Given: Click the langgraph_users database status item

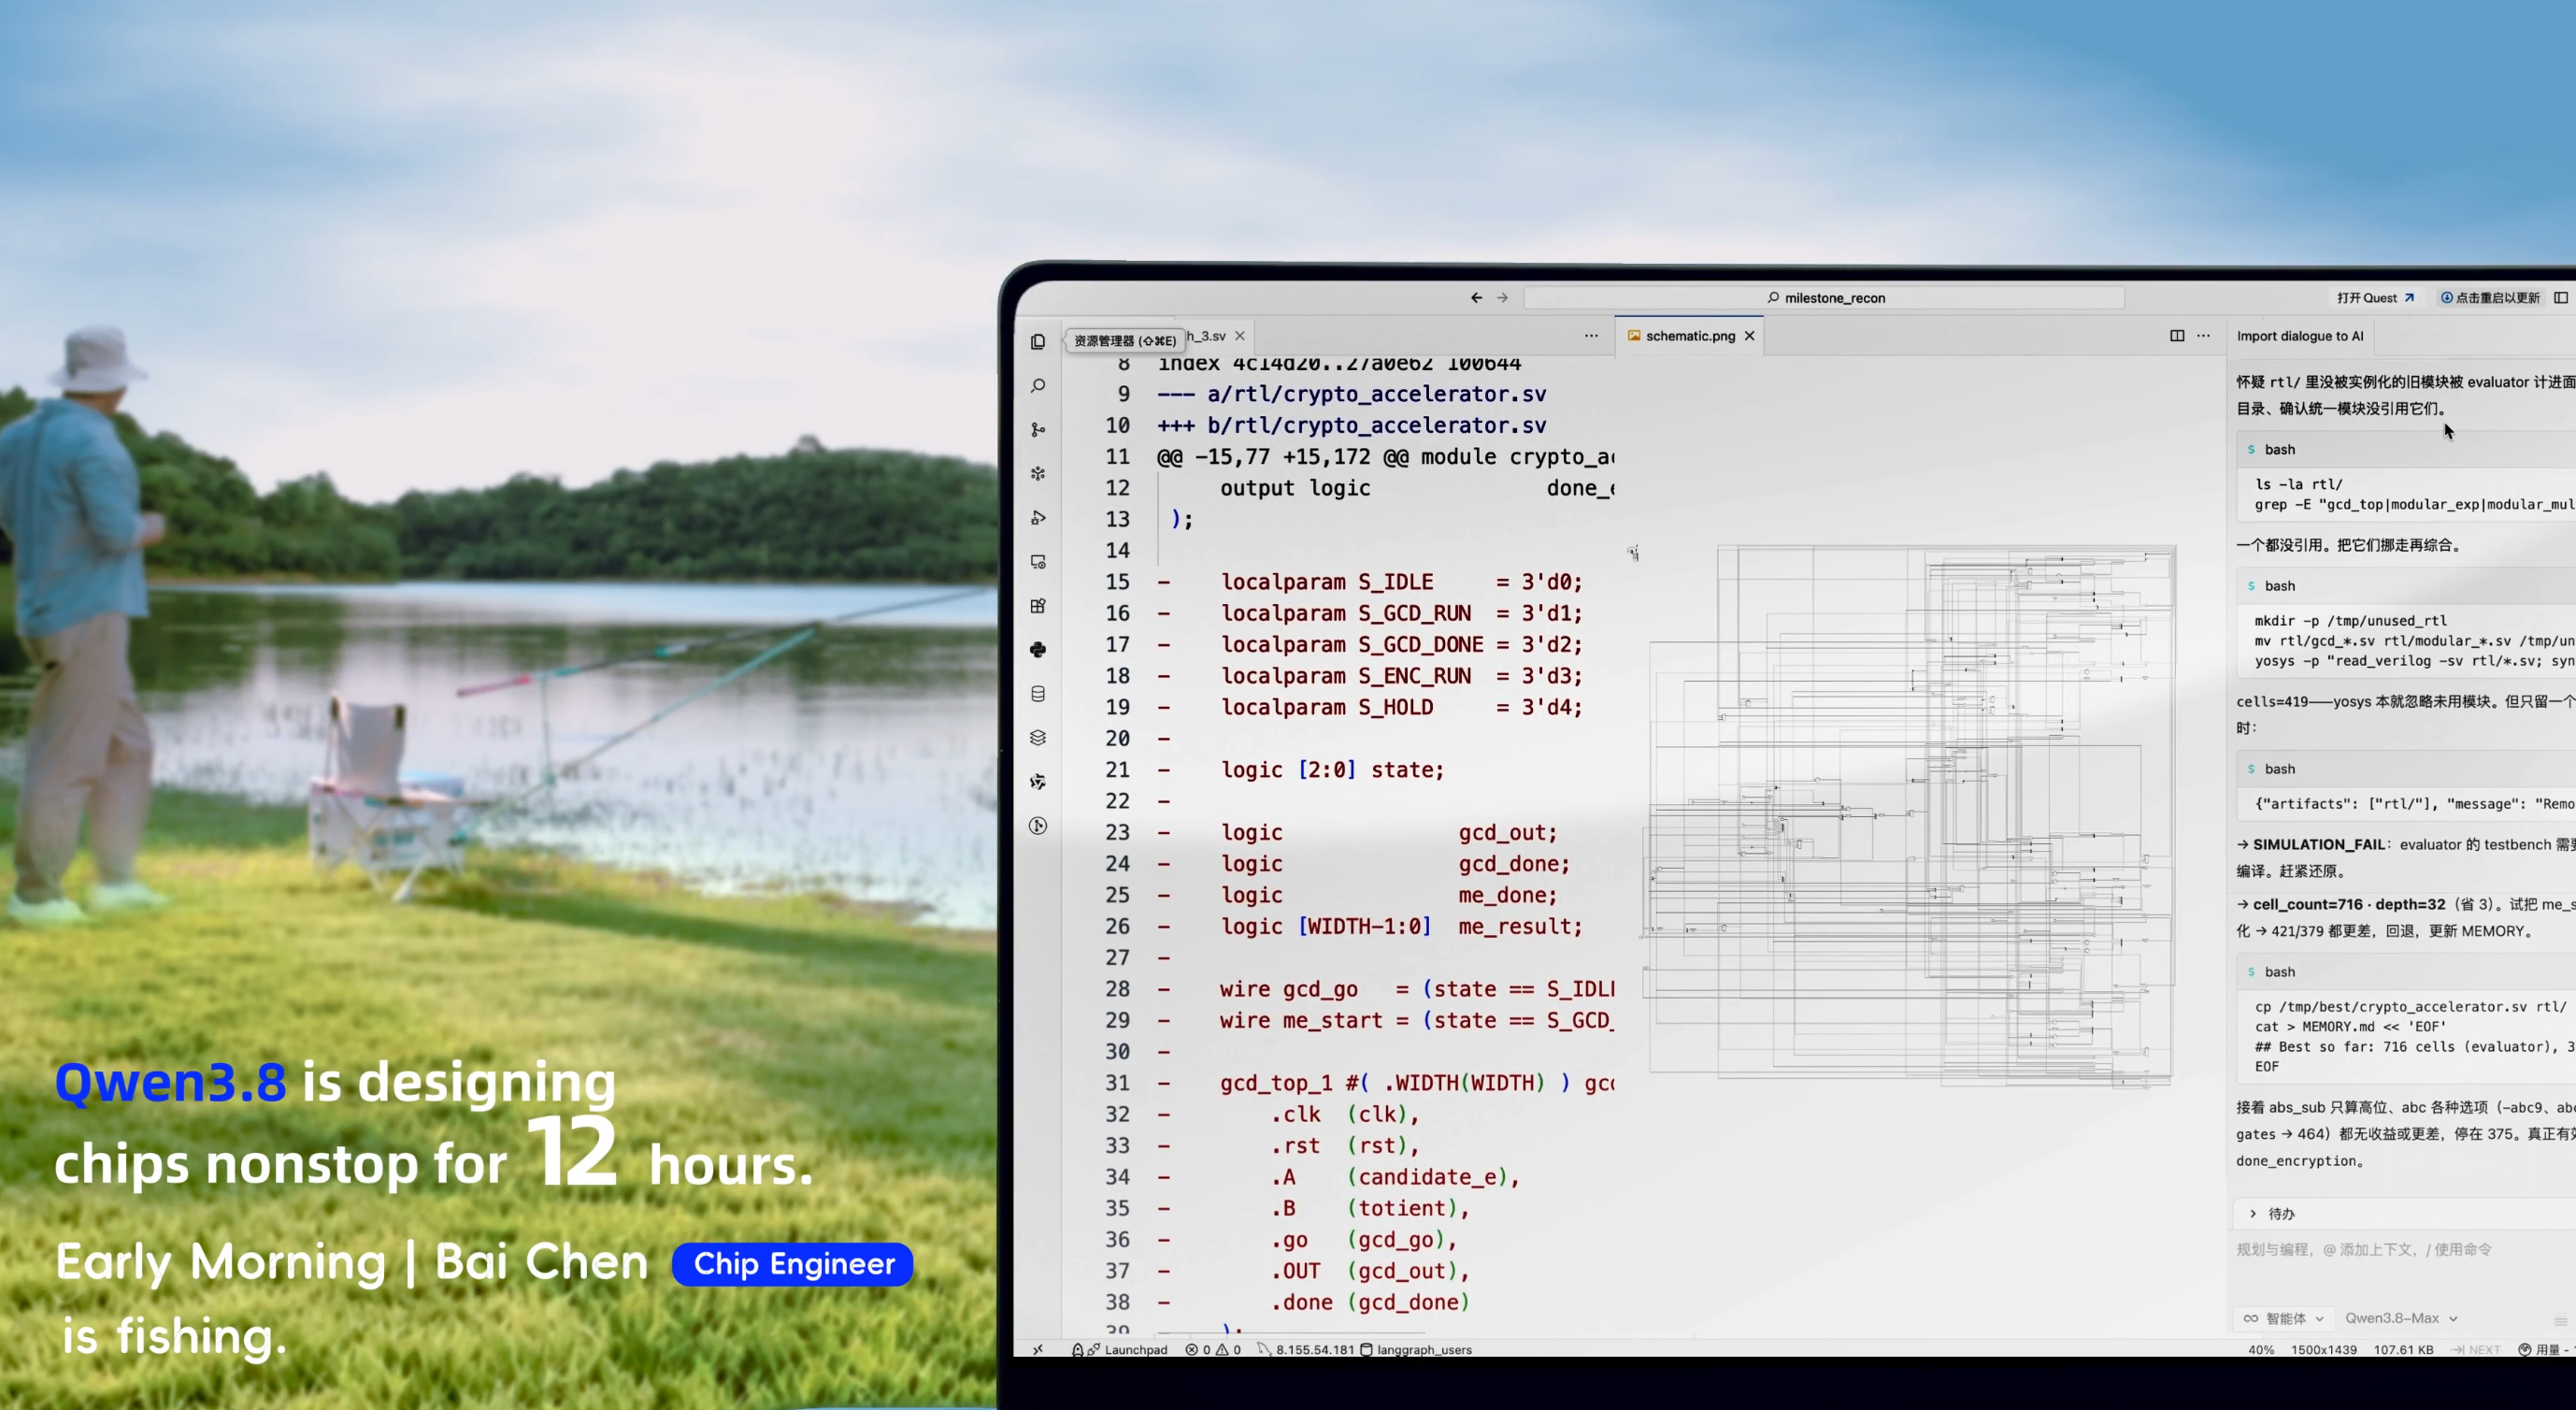Looking at the screenshot, I should pos(1416,1350).
